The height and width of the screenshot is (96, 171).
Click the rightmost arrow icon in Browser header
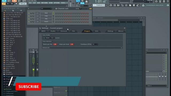[21, 11]
